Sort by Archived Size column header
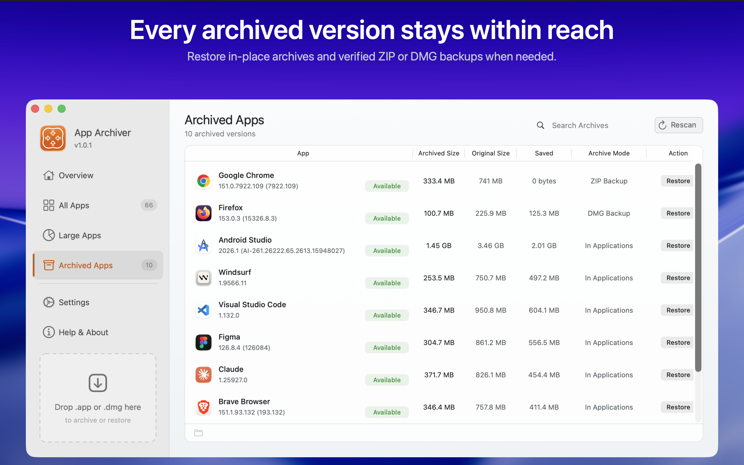 click(439, 153)
